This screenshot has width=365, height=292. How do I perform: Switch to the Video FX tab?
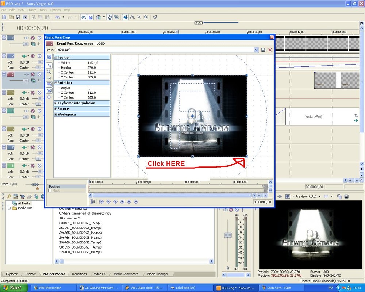pyautogui.click(x=100, y=274)
